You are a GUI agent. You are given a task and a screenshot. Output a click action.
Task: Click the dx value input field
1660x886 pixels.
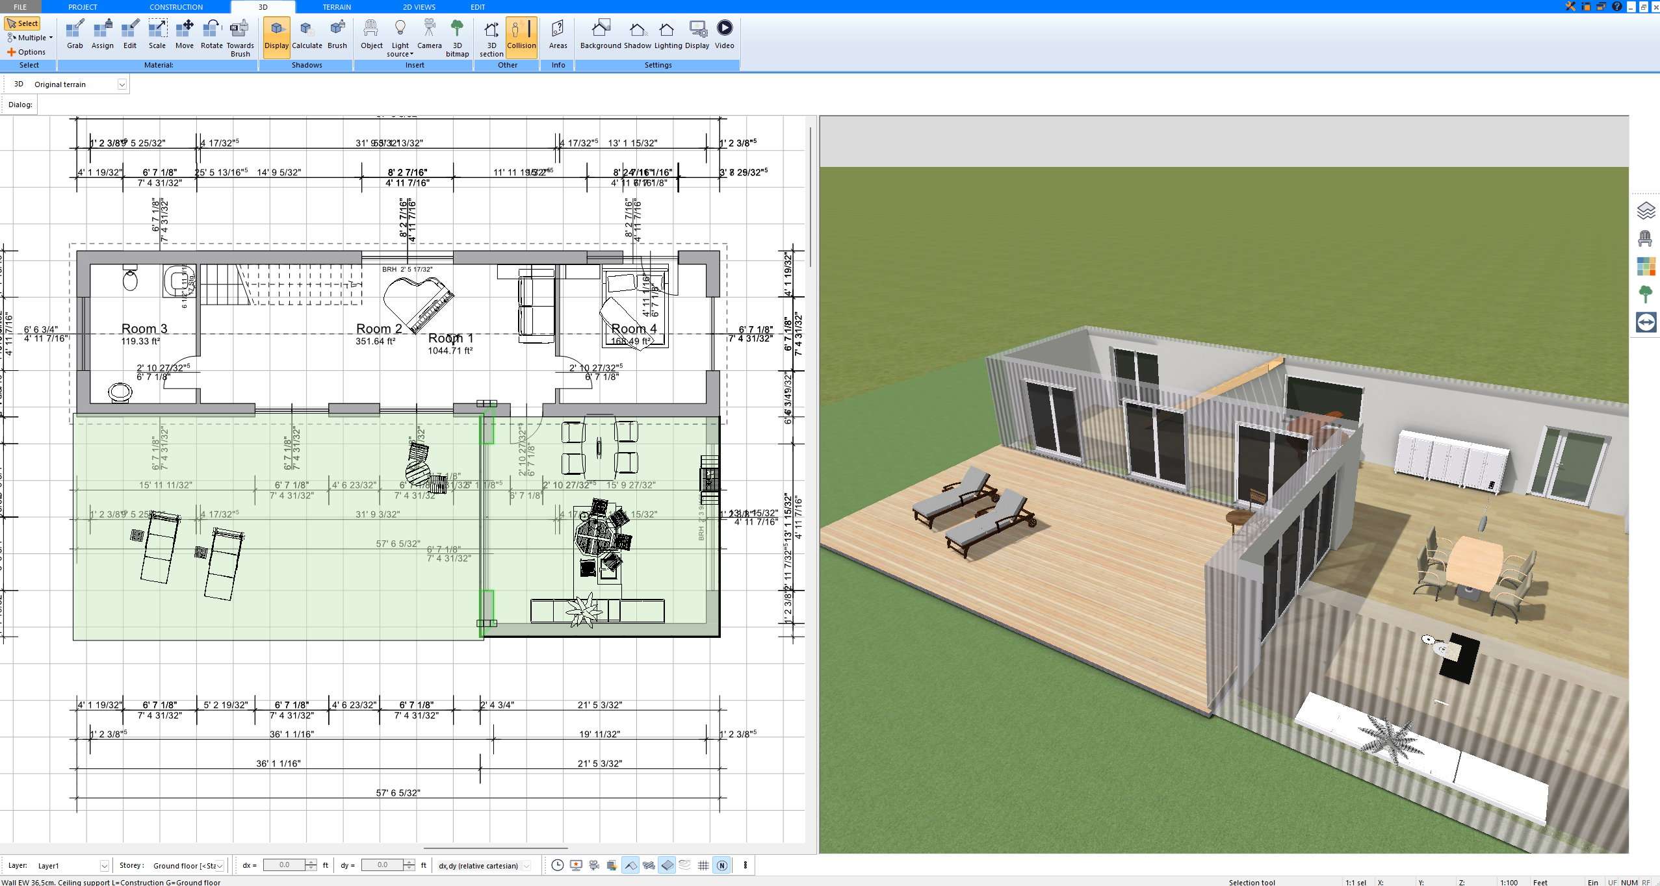click(284, 865)
